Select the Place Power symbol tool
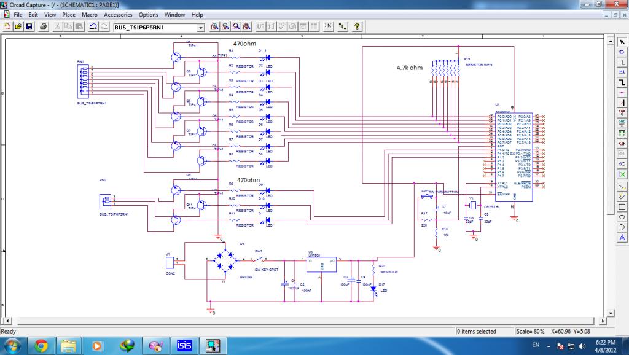This screenshot has width=629, height=355. [x=622, y=112]
